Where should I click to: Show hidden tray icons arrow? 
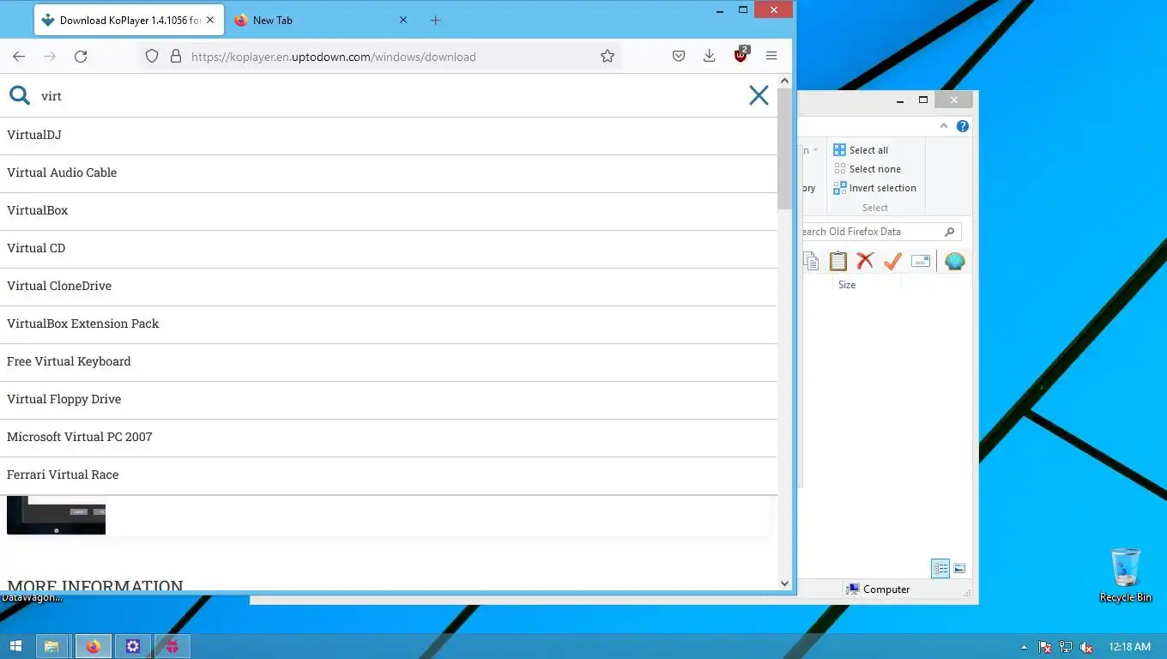(x=1024, y=647)
